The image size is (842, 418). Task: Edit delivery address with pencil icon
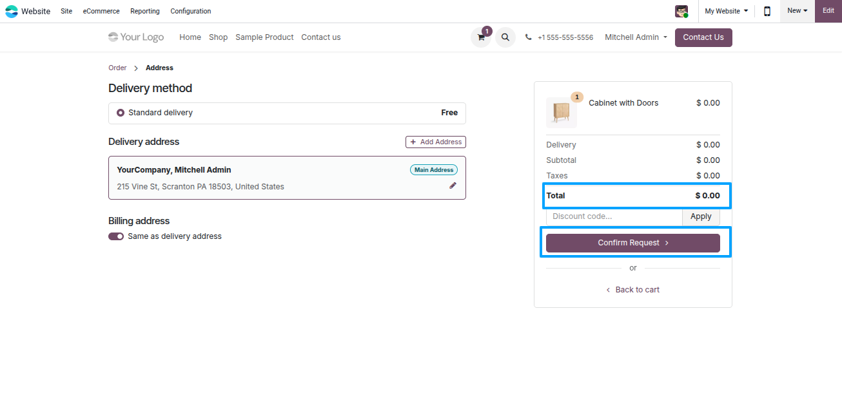pos(453,185)
